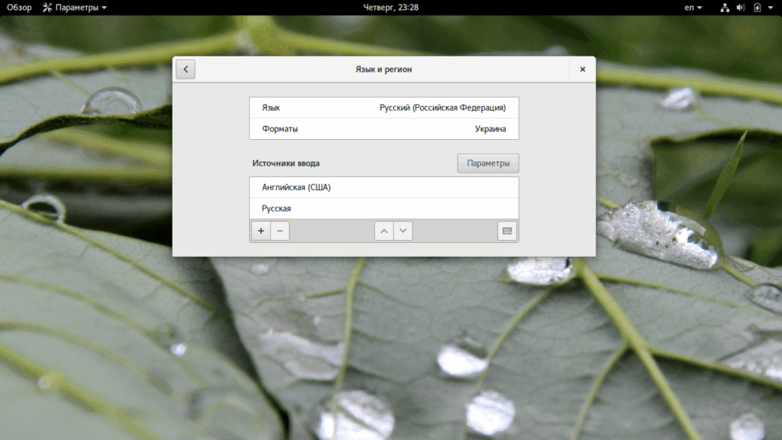Move the input source down

pos(403,231)
